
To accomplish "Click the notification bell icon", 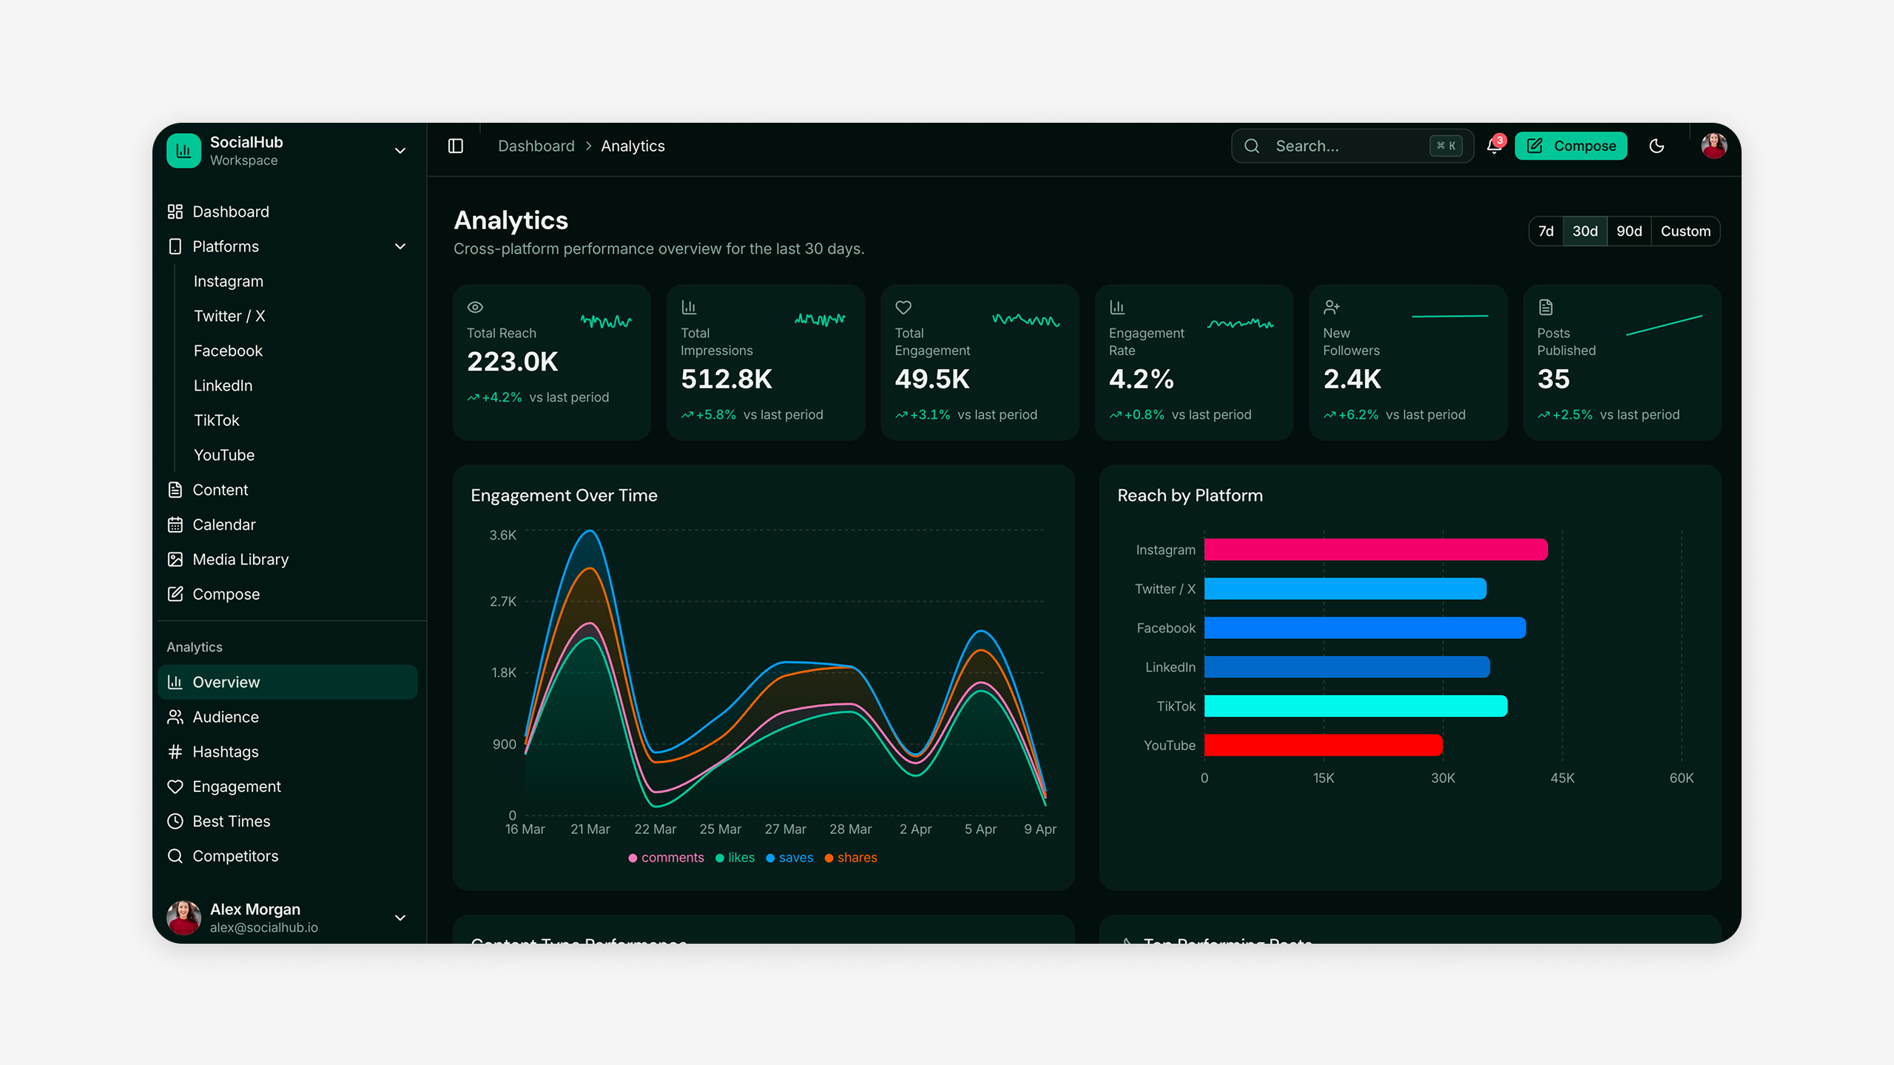I will (1493, 146).
